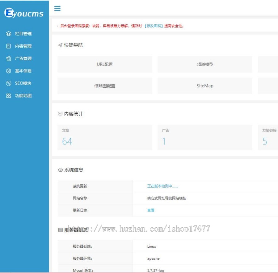Click the Mysql 版本 row label
This screenshot has height=273, width=278.
point(83,271)
